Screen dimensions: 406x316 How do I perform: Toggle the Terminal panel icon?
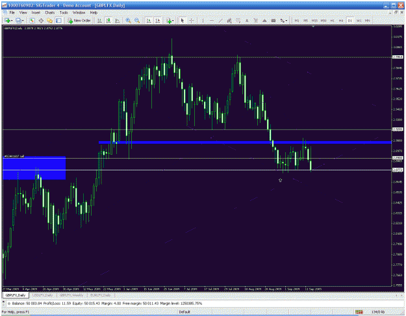58,21
